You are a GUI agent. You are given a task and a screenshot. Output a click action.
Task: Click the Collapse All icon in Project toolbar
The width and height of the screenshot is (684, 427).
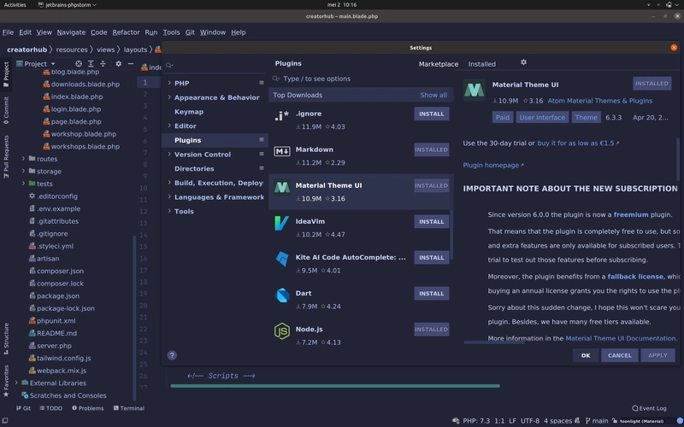tap(103, 63)
